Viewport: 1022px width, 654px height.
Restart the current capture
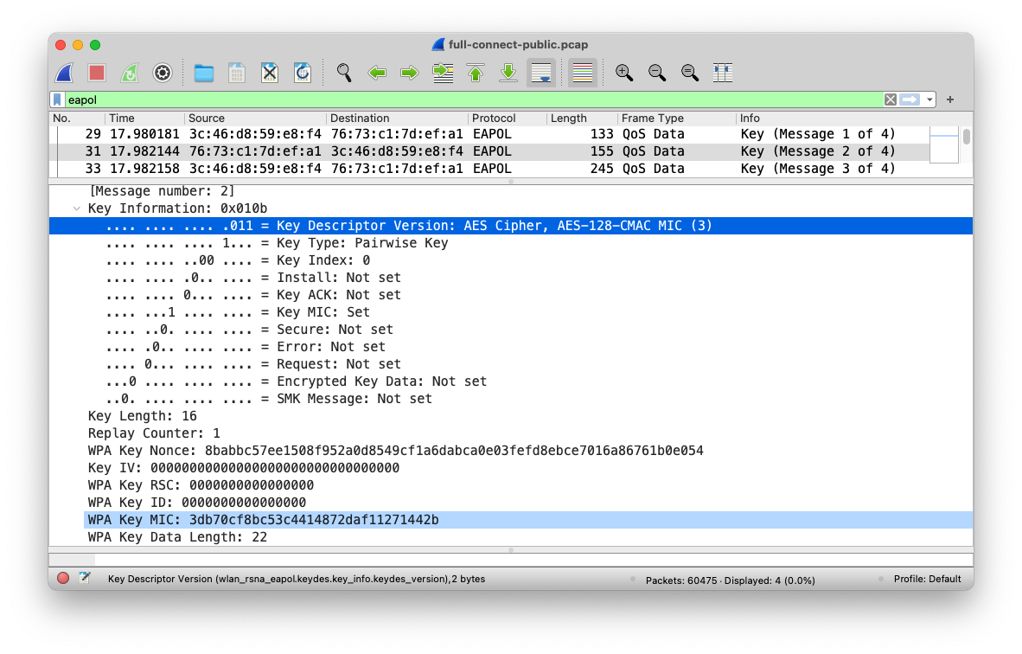pos(130,74)
